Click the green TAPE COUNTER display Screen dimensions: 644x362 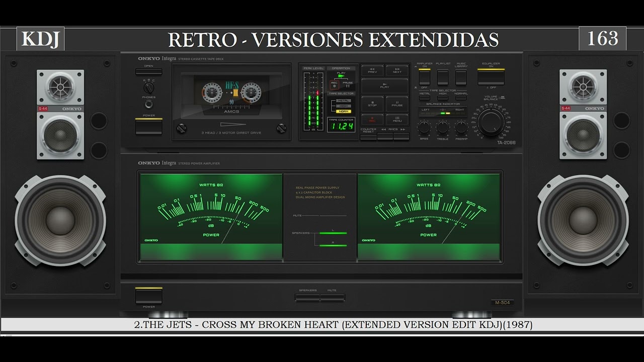pos(341,125)
